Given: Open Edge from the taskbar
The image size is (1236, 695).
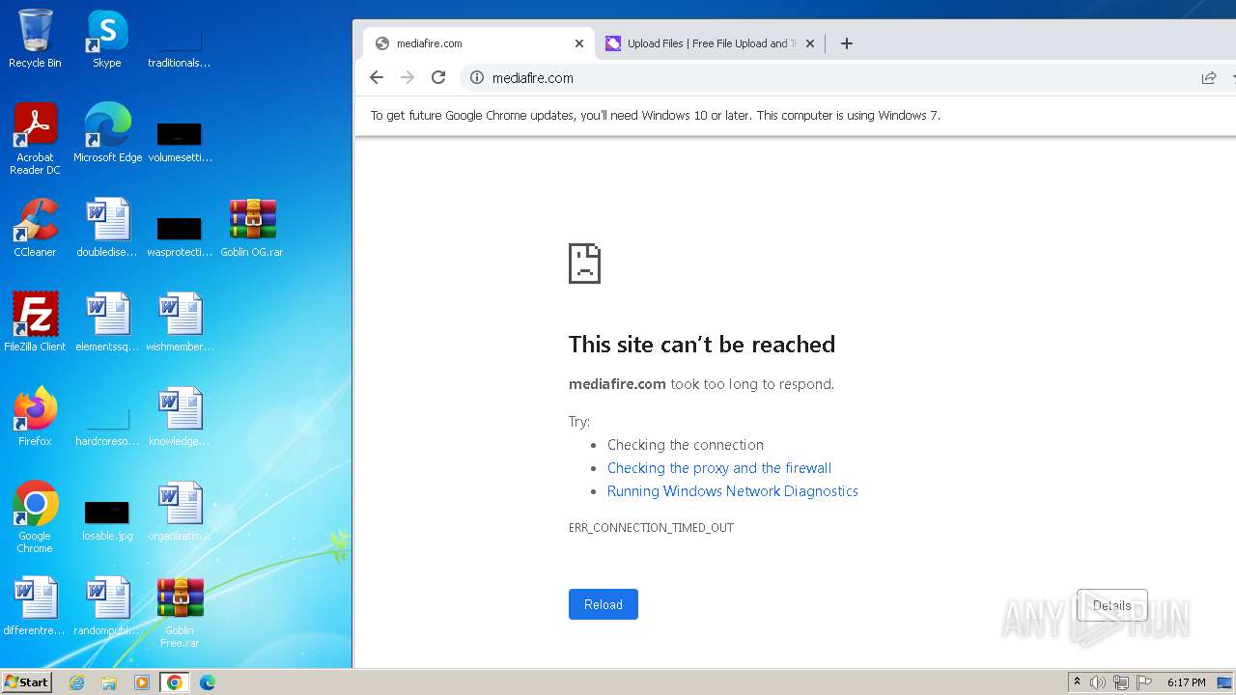Looking at the screenshot, I should pos(208,682).
